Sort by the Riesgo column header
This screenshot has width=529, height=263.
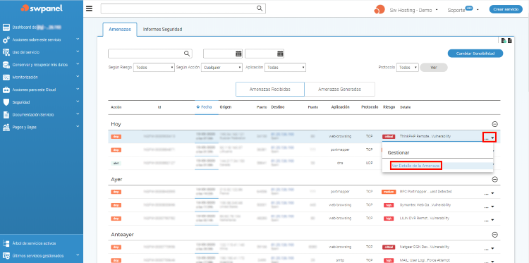(389, 107)
